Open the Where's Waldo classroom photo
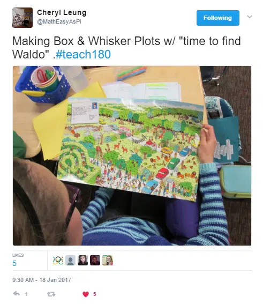Viewport: 263px width, 304px height. [132, 155]
